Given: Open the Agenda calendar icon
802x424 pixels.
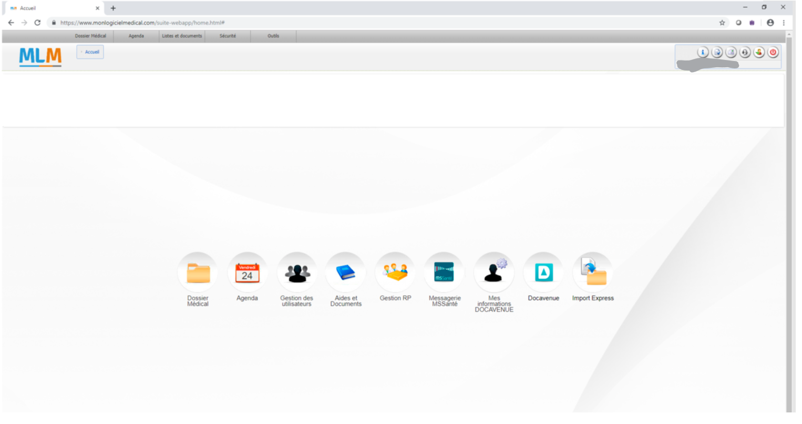Looking at the screenshot, I should (247, 272).
